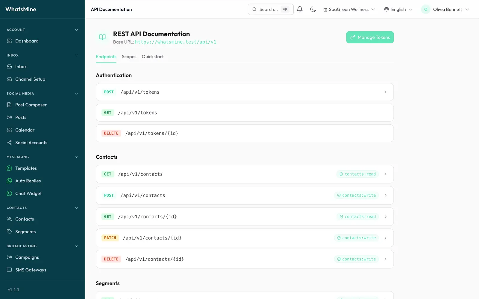The height and width of the screenshot is (299, 479).
Task: Open the SpaGreen Wellness workspace dropdown
Action: (x=349, y=10)
